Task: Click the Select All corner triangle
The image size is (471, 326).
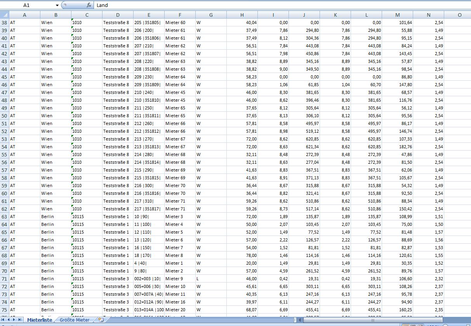Action: click(x=5, y=15)
